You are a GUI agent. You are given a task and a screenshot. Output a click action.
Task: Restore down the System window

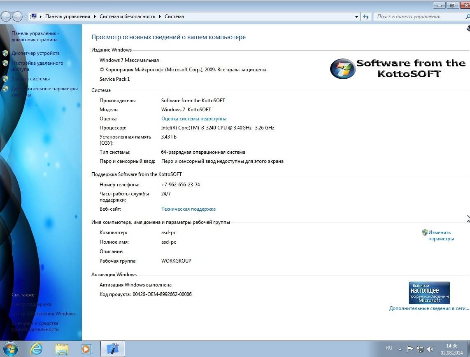[452, 5]
